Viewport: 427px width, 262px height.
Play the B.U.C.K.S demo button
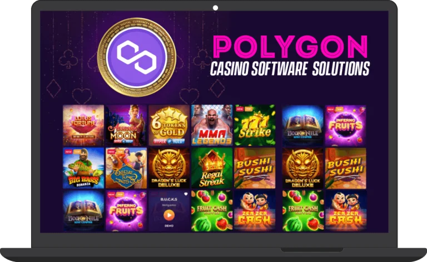coord(169,215)
